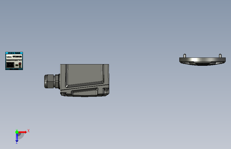The height and width of the screenshot is (149, 231).
Task: Select the left pin on mounting plate
Action: pyautogui.click(x=185, y=56)
